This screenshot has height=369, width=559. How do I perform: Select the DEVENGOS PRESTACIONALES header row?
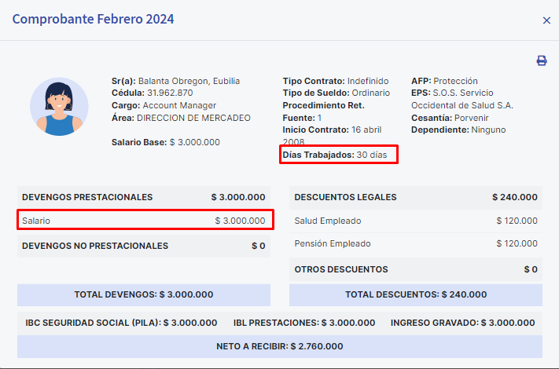coord(144,197)
